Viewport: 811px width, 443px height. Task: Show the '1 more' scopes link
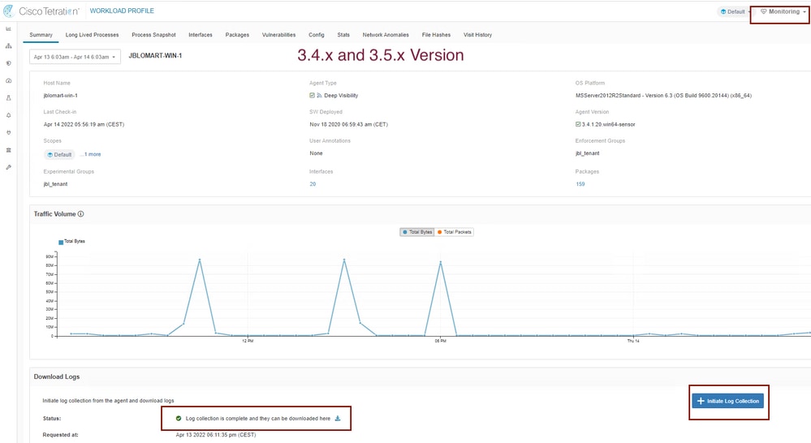92,154
